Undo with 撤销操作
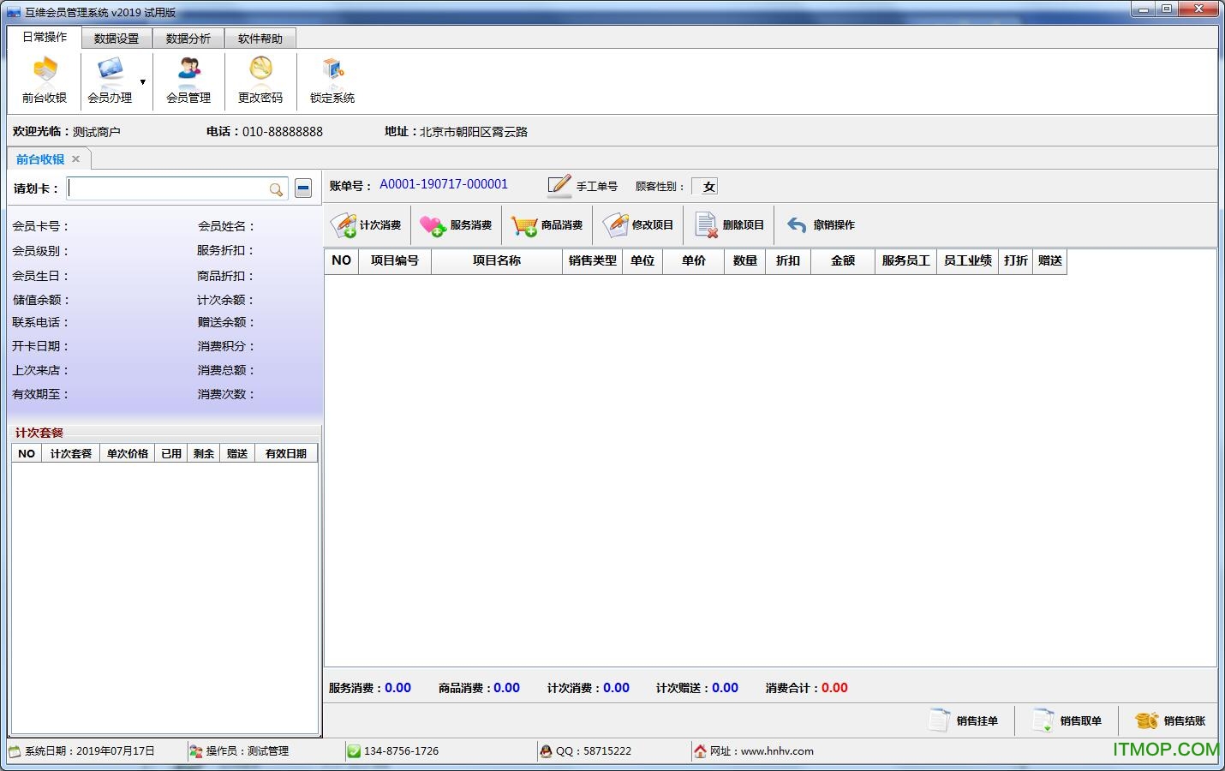This screenshot has width=1225, height=771. [x=820, y=225]
